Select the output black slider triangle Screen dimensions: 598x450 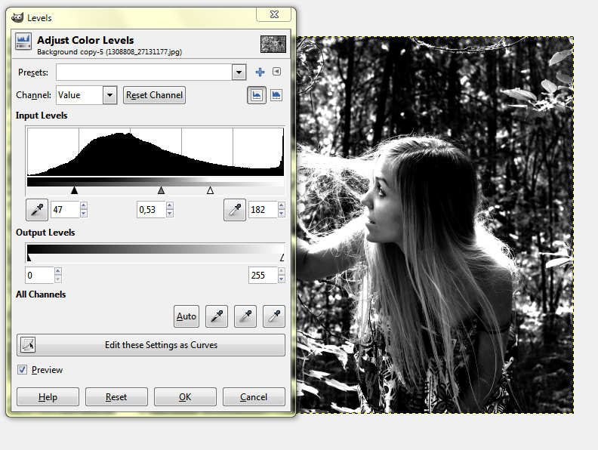tap(29, 258)
